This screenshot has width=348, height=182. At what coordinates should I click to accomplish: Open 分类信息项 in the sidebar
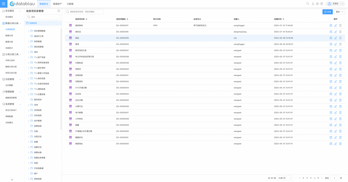pyautogui.click(x=10, y=29)
